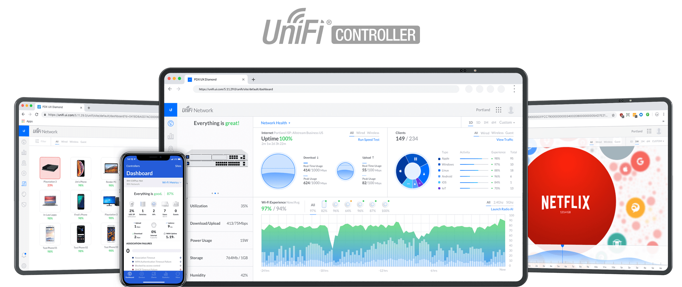682x287 pixels.
Task: Click the Ubiquiti logo in left window sidebar
Action: point(24,131)
